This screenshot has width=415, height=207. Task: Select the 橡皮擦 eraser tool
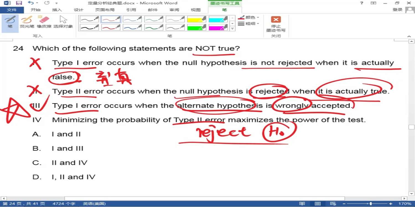(x=44, y=22)
